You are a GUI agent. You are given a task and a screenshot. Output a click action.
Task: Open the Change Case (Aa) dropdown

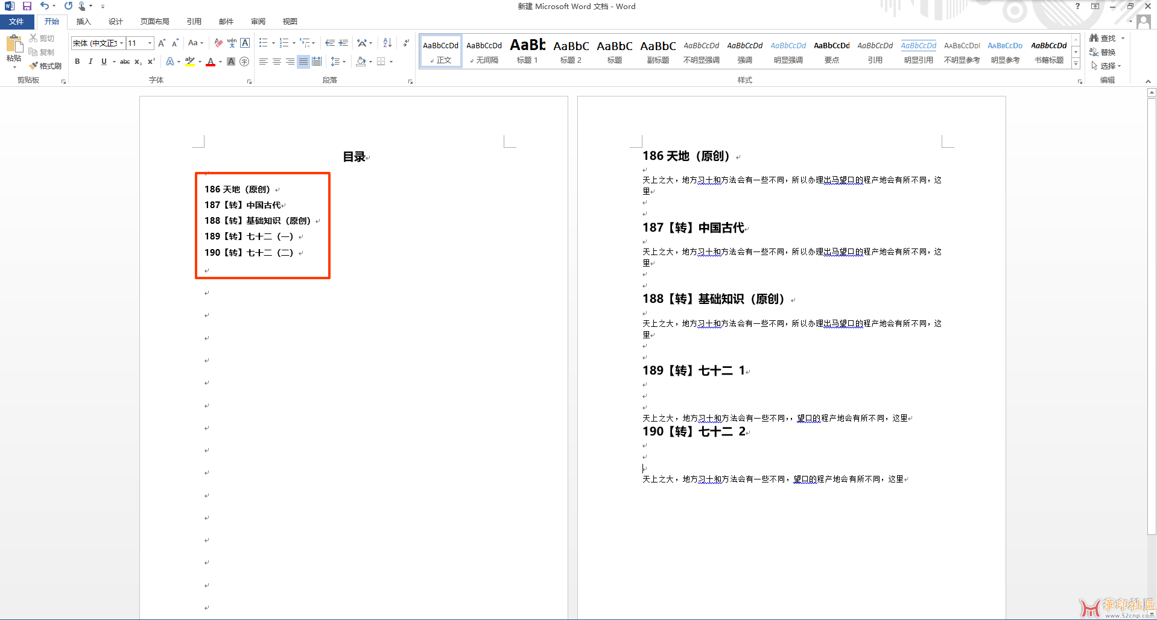pyautogui.click(x=195, y=43)
